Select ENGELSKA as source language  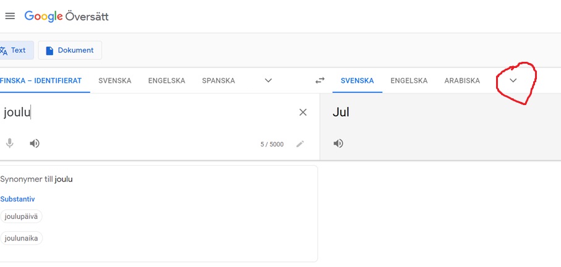pyautogui.click(x=167, y=81)
